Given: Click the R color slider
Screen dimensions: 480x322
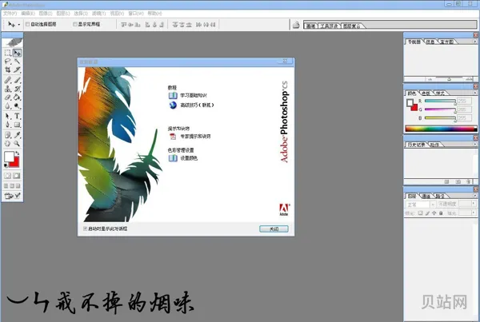Looking at the screenshot, I should (x=441, y=101).
